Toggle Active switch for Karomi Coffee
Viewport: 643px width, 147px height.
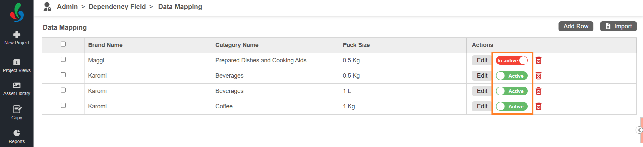tap(512, 106)
